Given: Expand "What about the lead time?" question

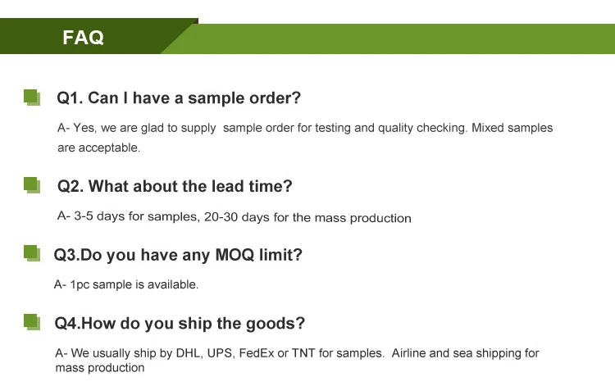Looking at the screenshot, I should [175, 186].
